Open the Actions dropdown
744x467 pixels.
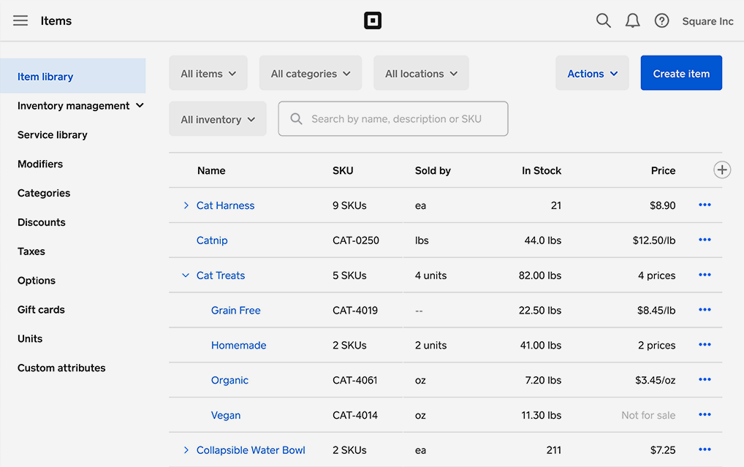coord(592,73)
